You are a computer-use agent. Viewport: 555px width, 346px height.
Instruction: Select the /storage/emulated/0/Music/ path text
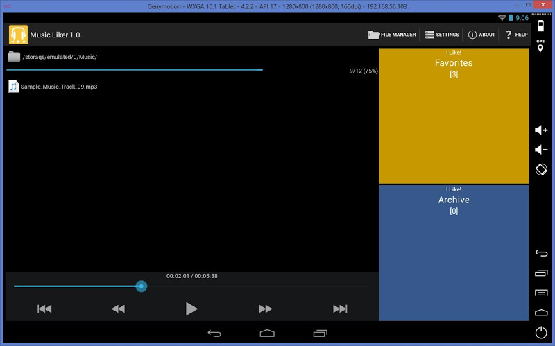click(x=60, y=57)
